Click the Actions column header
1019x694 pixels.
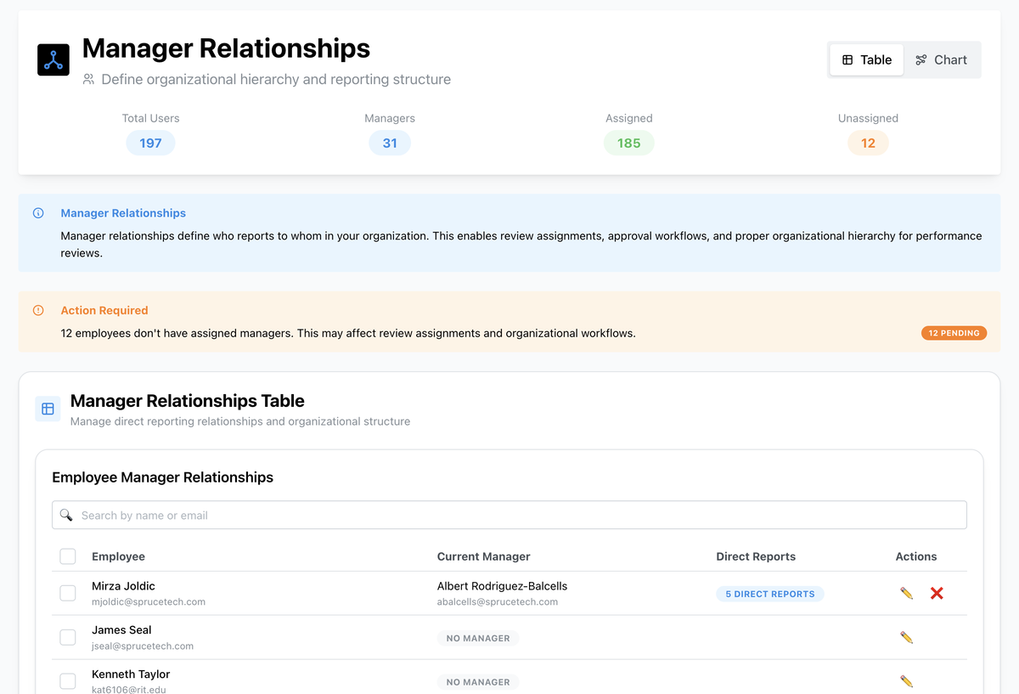point(916,556)
